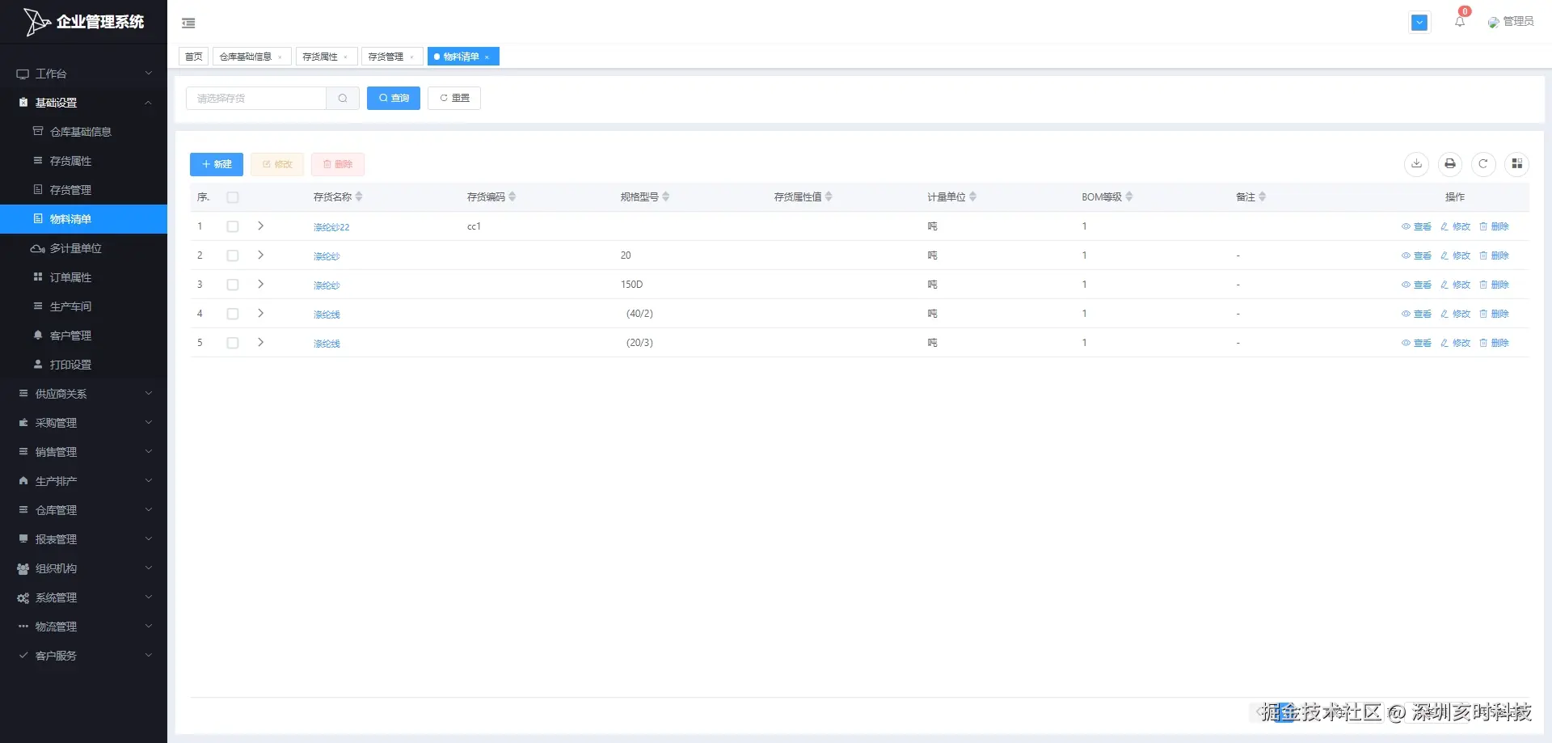Collapse the sidebar with the hamburger icon
Viewport: 1552px width, 743px height.
(188, 23)
